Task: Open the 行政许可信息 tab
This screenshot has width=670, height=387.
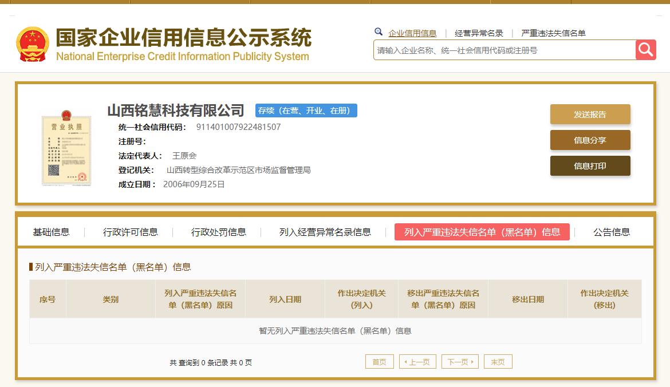Action: pos(131,232)
